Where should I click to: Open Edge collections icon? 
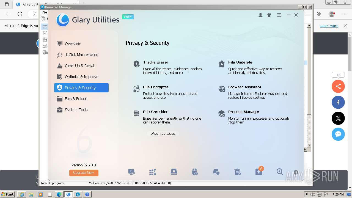point(319,14)
